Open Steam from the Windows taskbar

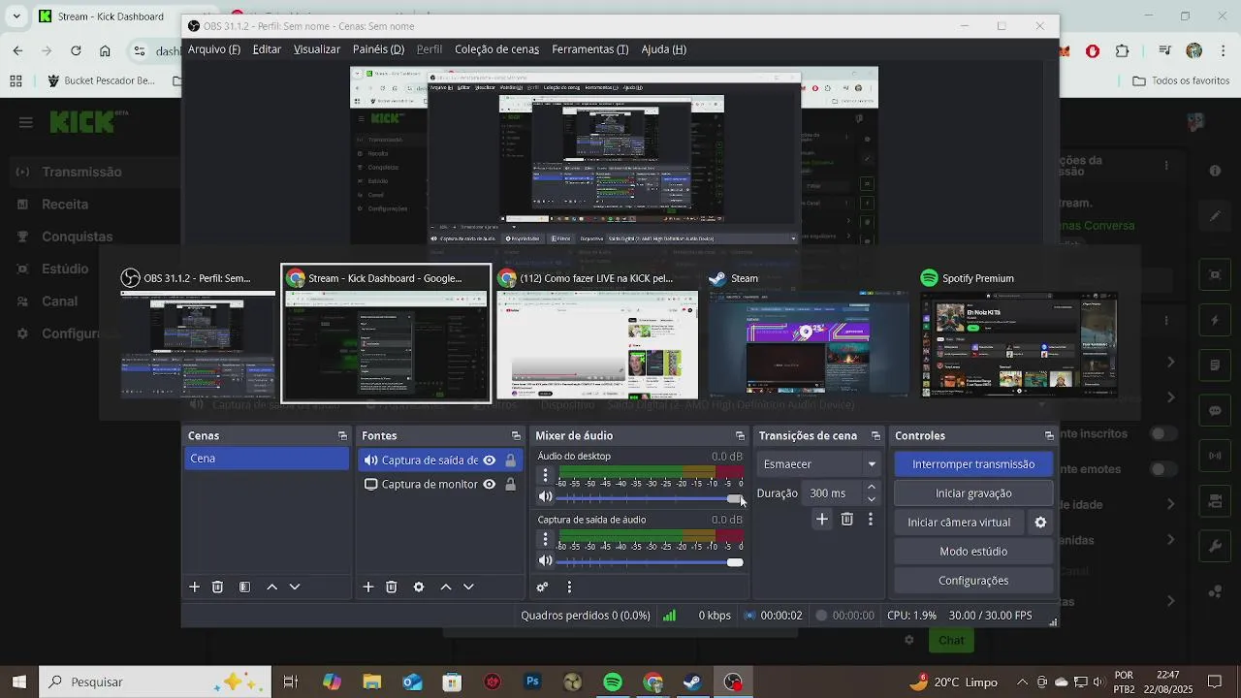pyautogui.click(x=692, y=682)
